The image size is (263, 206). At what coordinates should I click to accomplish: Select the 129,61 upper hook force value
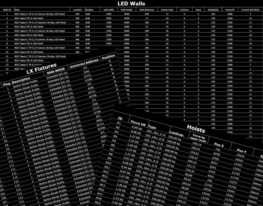pos(195,153)
